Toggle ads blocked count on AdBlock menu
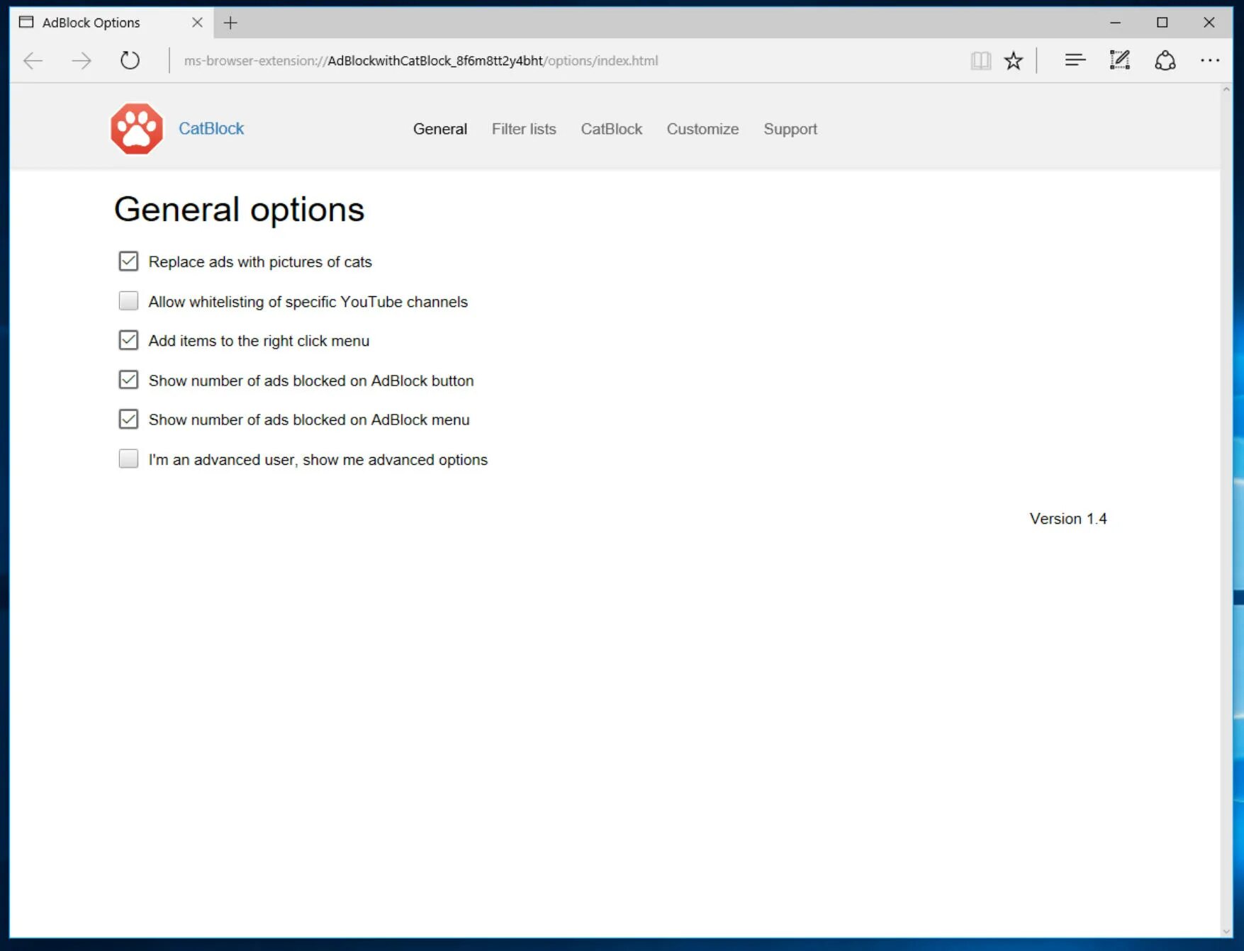 (x=128, y=420)
